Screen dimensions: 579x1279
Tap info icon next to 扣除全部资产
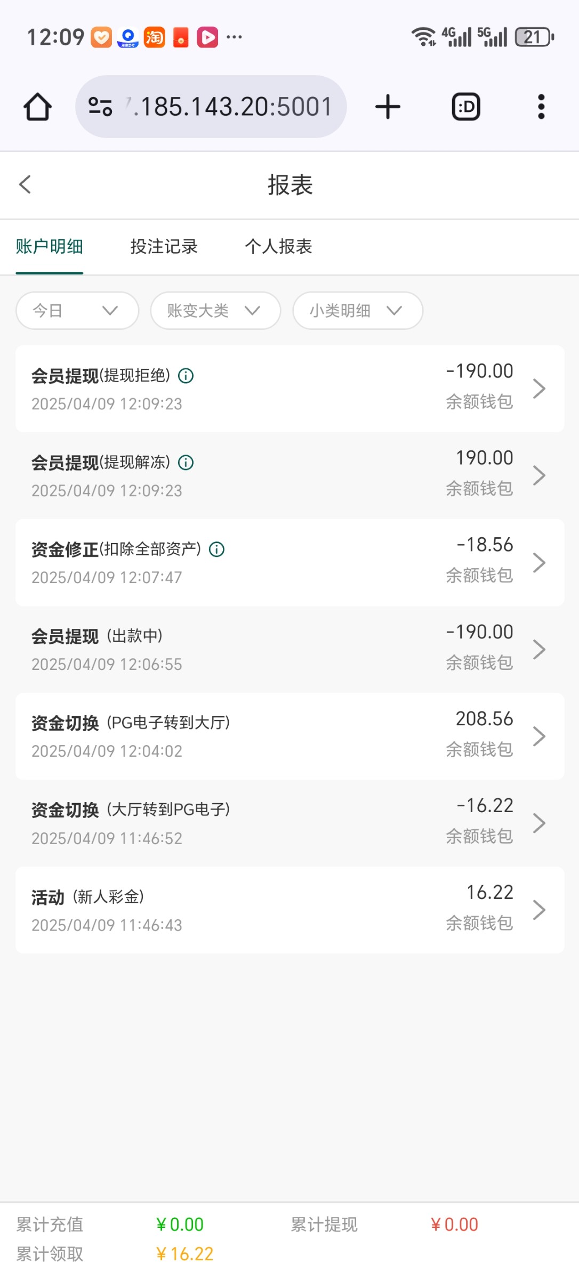(216, 549)
